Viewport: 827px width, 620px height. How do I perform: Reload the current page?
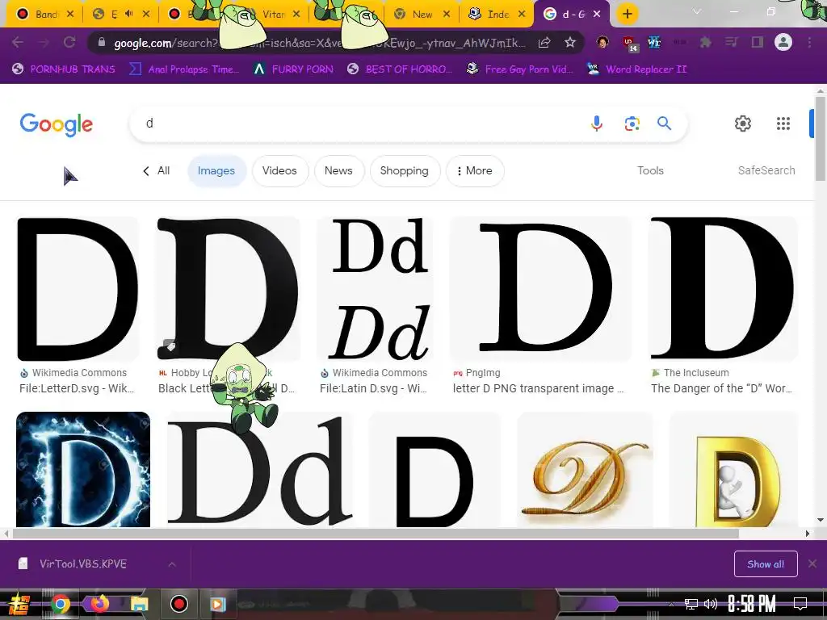click(x=69, y=42)
